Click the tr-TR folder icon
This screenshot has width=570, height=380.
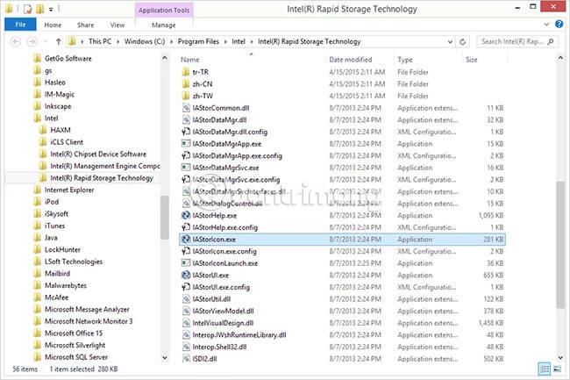point(186,72)
